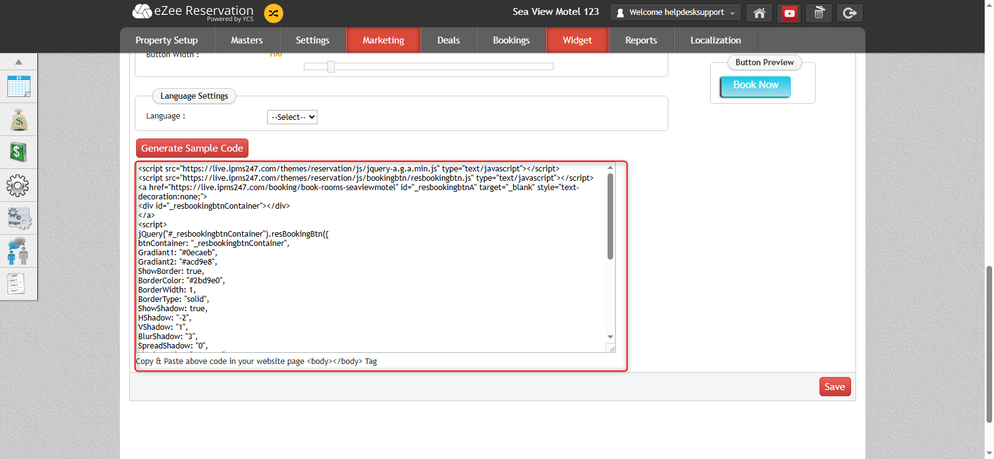
Task: Click the "Language :" field label
Action: tap(165, 116)
